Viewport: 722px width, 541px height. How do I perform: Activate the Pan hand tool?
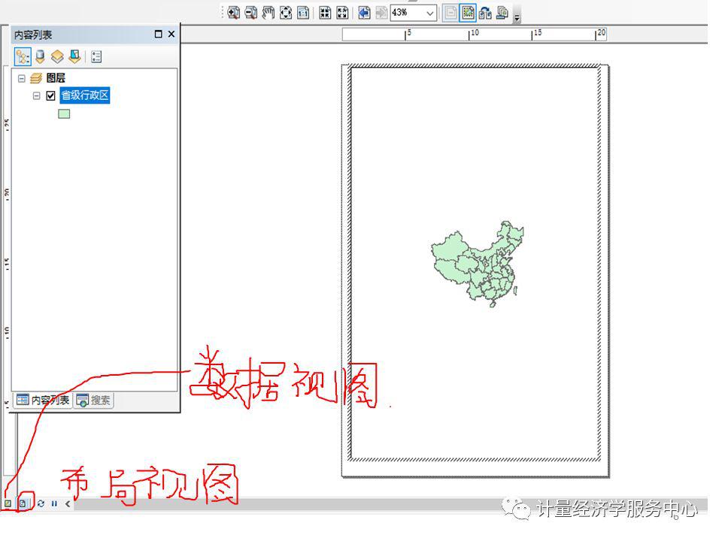click(268, 13)
